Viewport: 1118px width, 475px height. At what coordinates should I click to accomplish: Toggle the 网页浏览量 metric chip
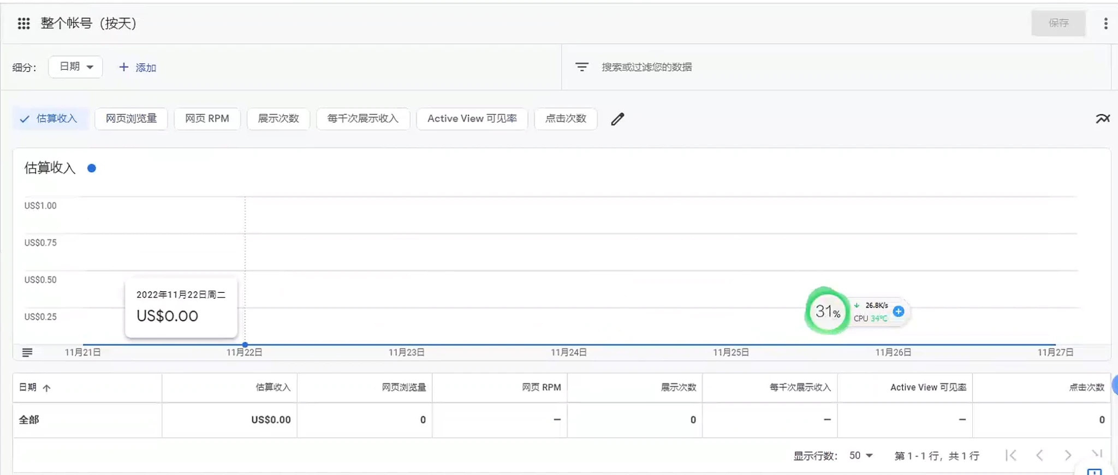(131, 119)
